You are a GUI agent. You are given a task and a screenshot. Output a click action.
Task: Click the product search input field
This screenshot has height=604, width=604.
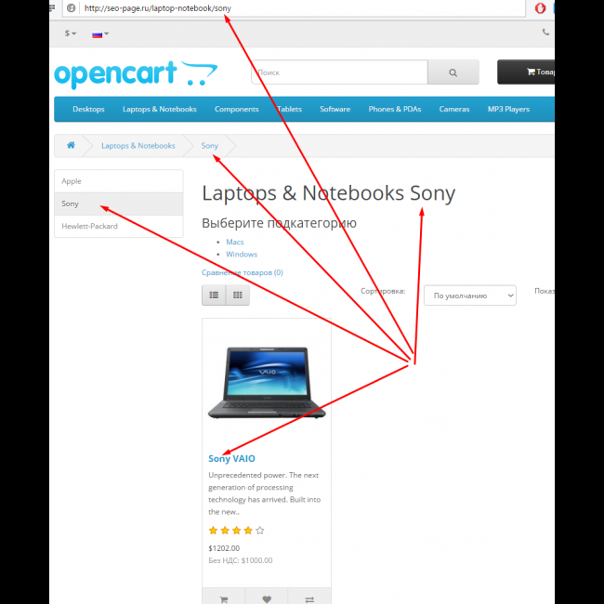click(x=339, y=72)
